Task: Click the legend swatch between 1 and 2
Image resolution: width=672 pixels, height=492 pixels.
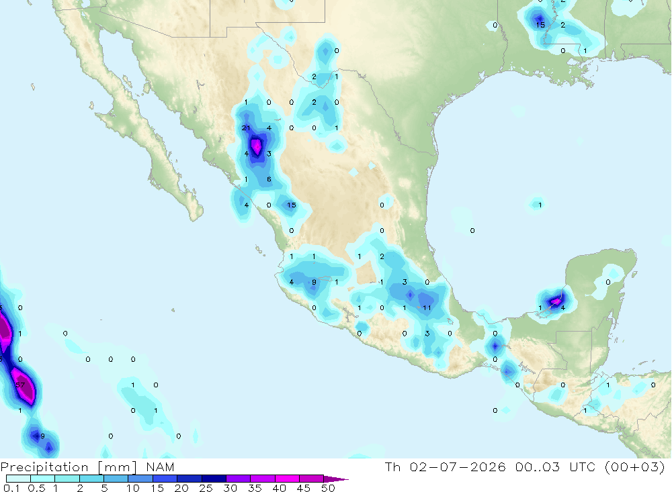Action: (x=67, y=479)
